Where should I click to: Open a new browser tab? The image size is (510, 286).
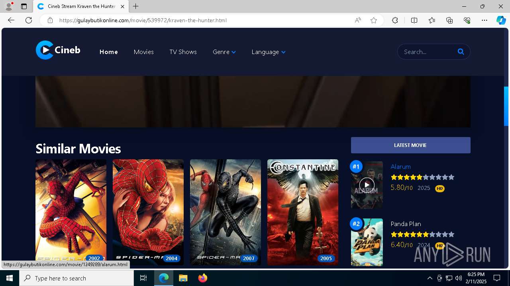(x=136, y=6)
